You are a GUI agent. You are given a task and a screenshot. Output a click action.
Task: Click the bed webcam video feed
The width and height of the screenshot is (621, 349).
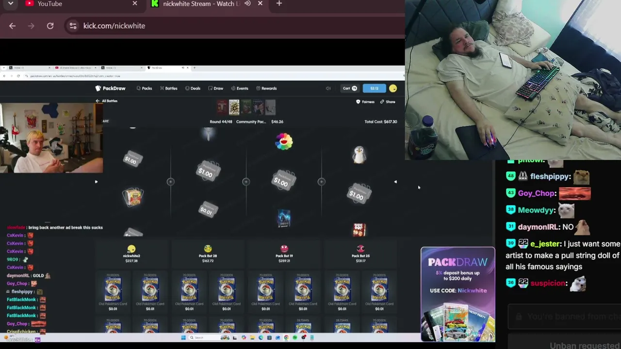click(x=513, y=80)
